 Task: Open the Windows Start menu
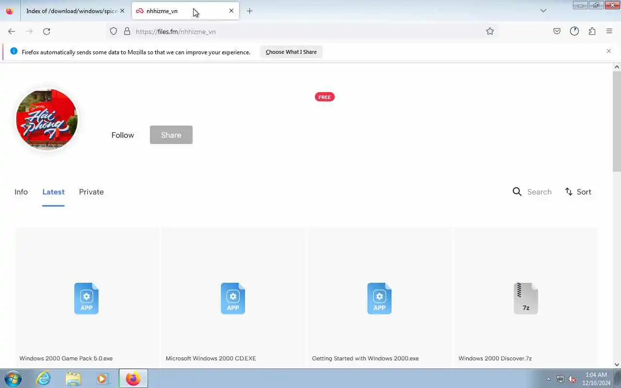pyautogui.click(x=13, y=378)
